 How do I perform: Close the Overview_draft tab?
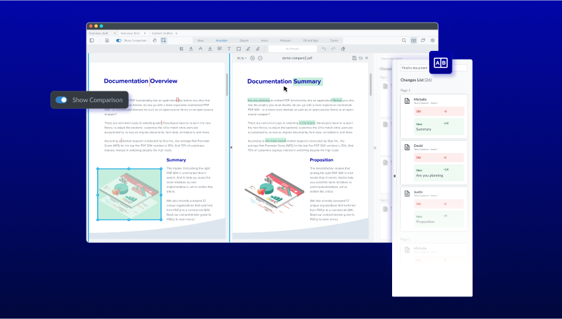tap(114, 33)
